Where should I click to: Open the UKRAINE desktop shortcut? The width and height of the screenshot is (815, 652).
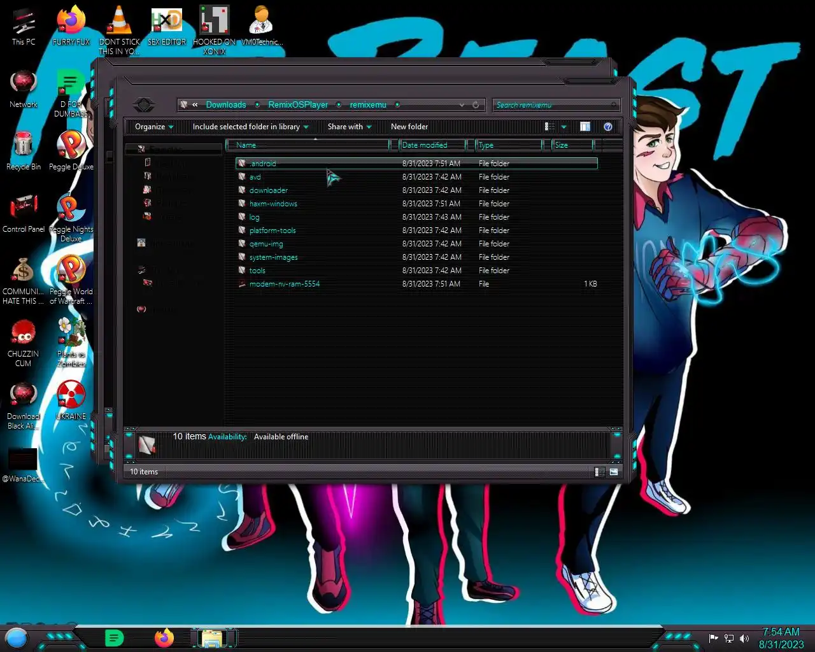coord(71,400)
